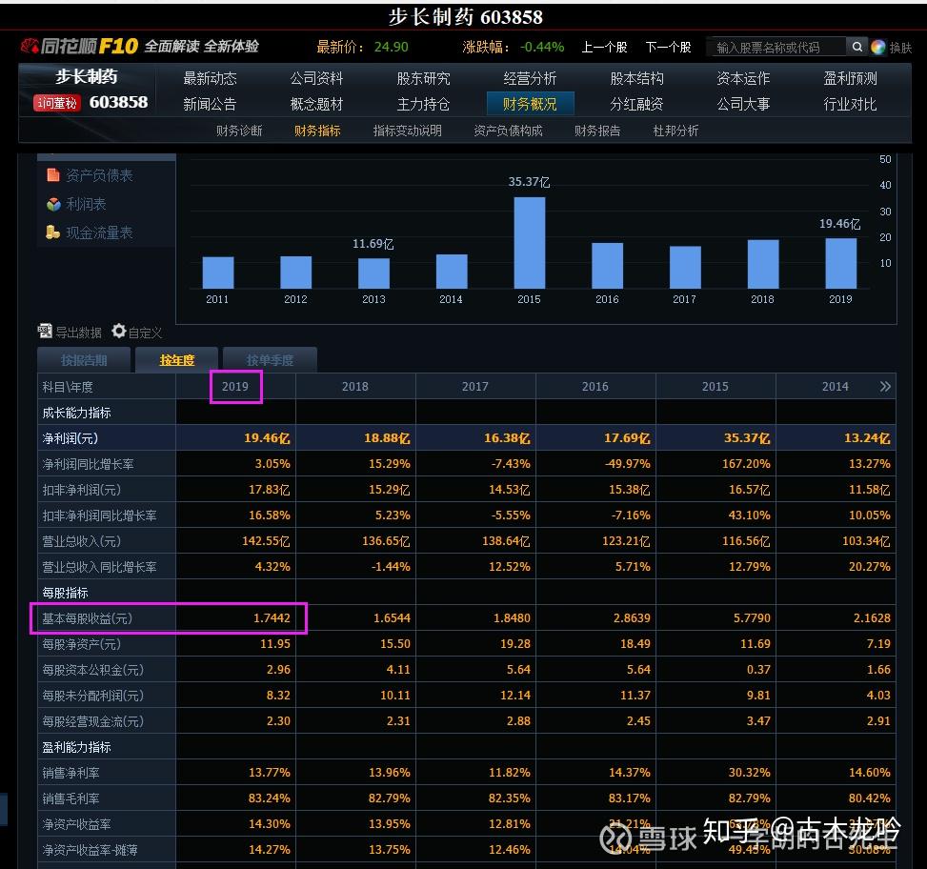Viewport: 927px width, 869px height.
Task: Open the 现金流量表 coins icon
Action: click(x=53, y=232)
